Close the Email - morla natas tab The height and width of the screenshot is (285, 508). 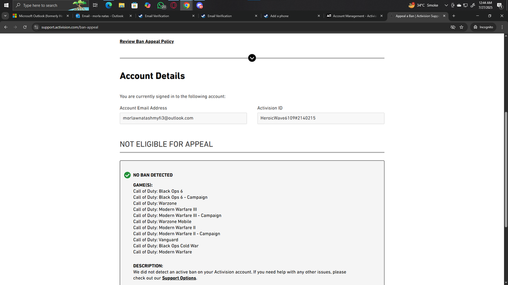click(130, 16)
